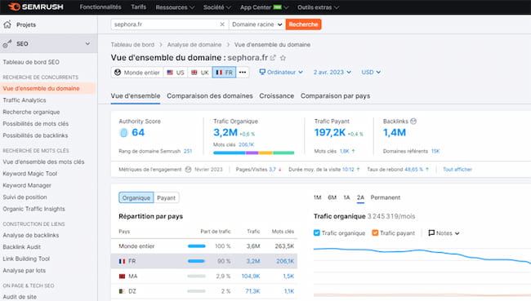This screenshot has width=531, height=301.
Task: Open Keyword Magic Tool in sidebar
Action: [29, 174]
